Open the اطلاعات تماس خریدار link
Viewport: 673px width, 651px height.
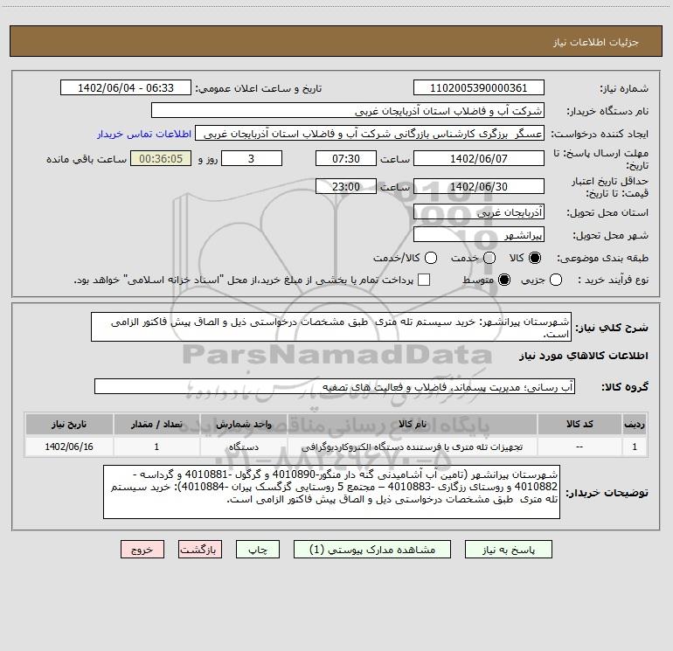tap(144, 134)
